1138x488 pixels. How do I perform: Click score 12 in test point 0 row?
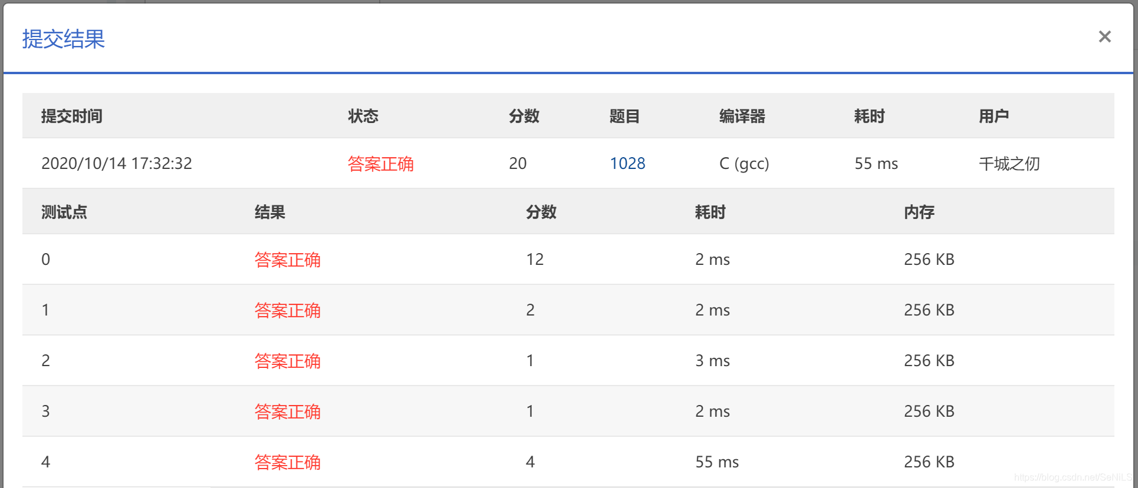[535, 259]
